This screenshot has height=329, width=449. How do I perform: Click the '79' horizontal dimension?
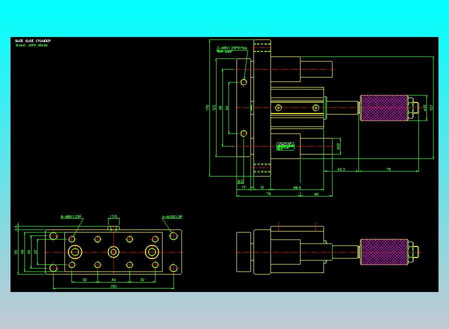click(x=268, y=194)
